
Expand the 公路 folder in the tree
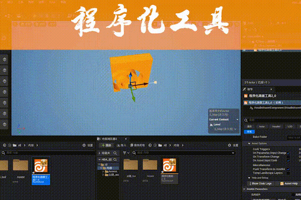click(104, 175)
